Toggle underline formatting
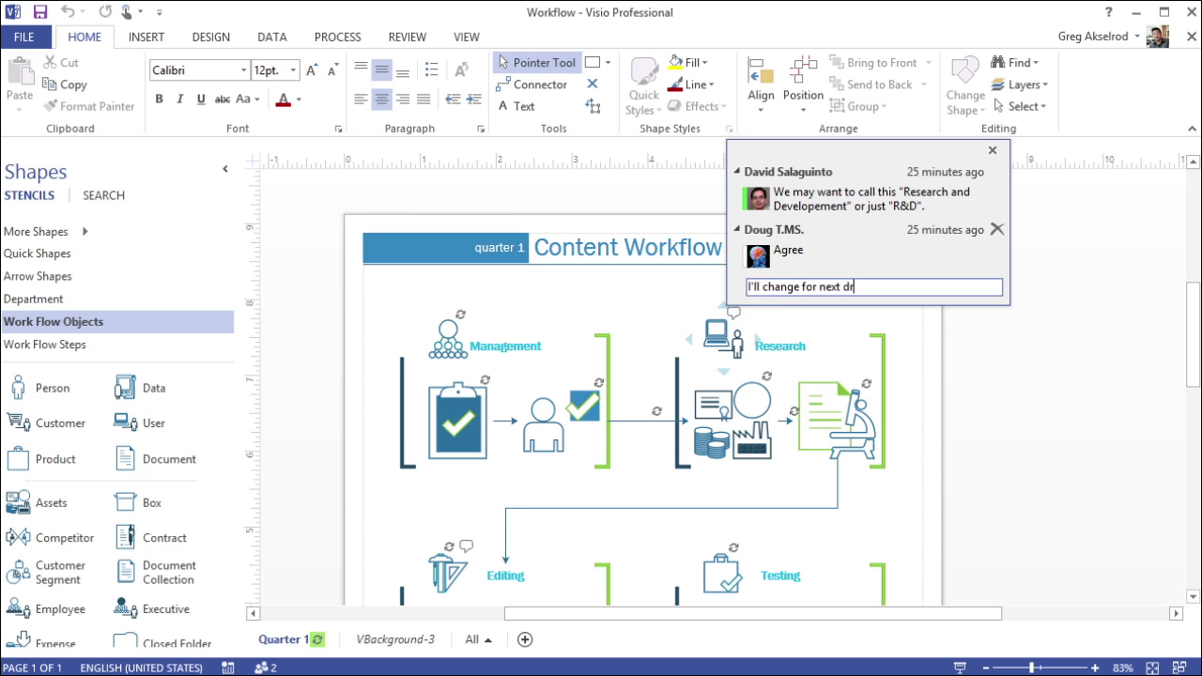This screenshot has height=676, width=1202. (199, 98)
